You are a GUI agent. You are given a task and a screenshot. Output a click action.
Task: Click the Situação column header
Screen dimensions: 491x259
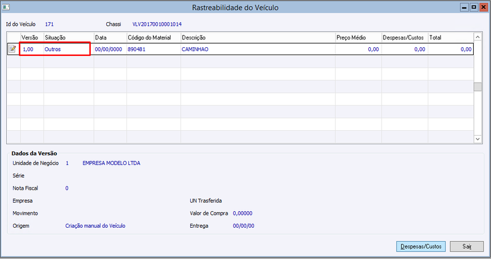point(69,37)
